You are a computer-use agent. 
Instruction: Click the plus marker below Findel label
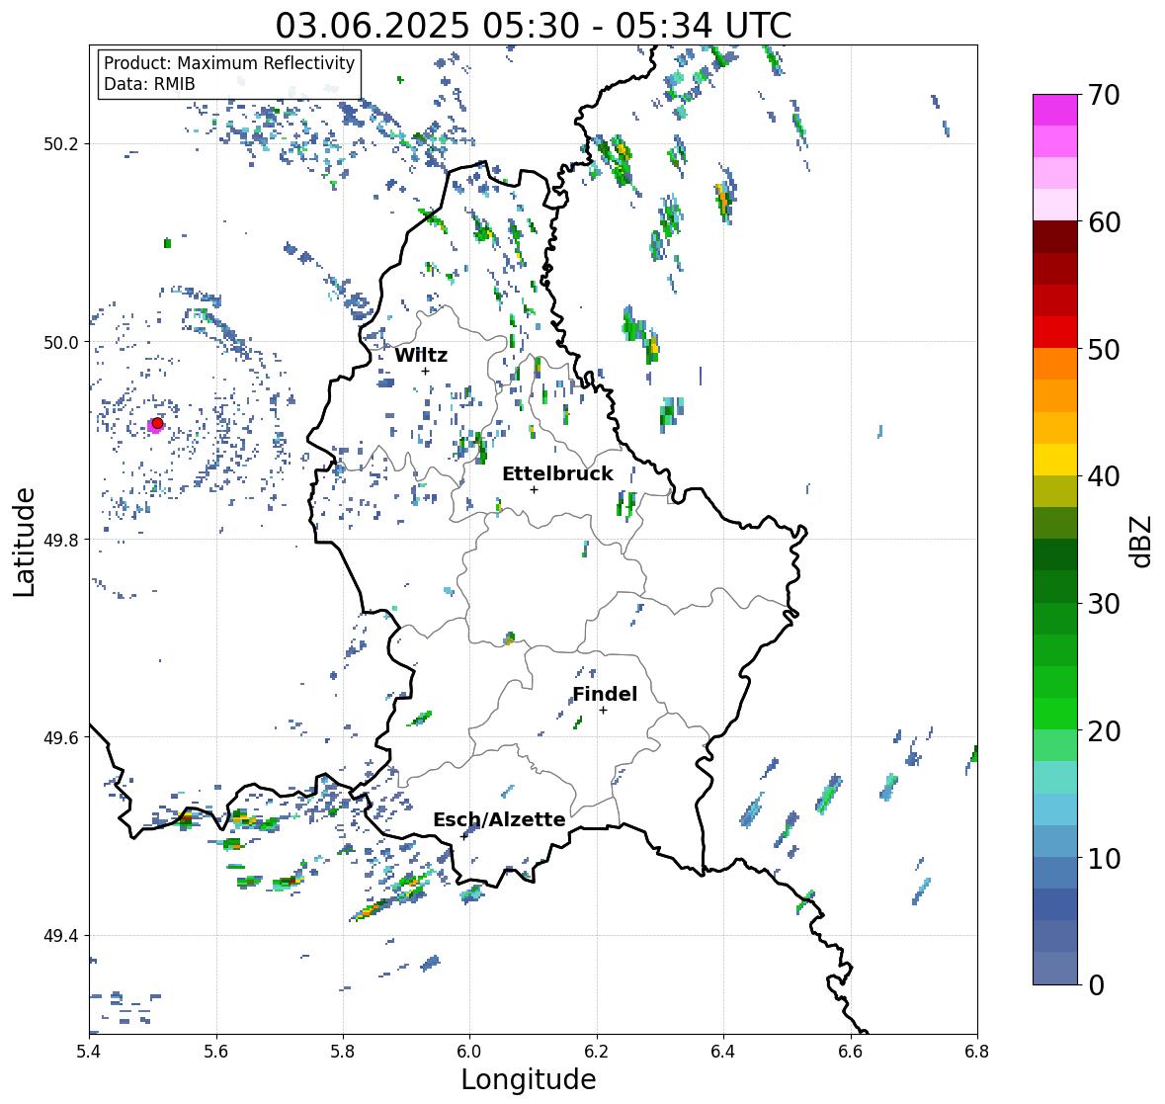604,711
